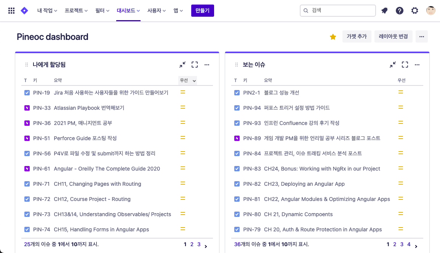This screenshot has height=253, width=440.
Task: Expand the 앱 menu
Action: (x=178, y=11)
